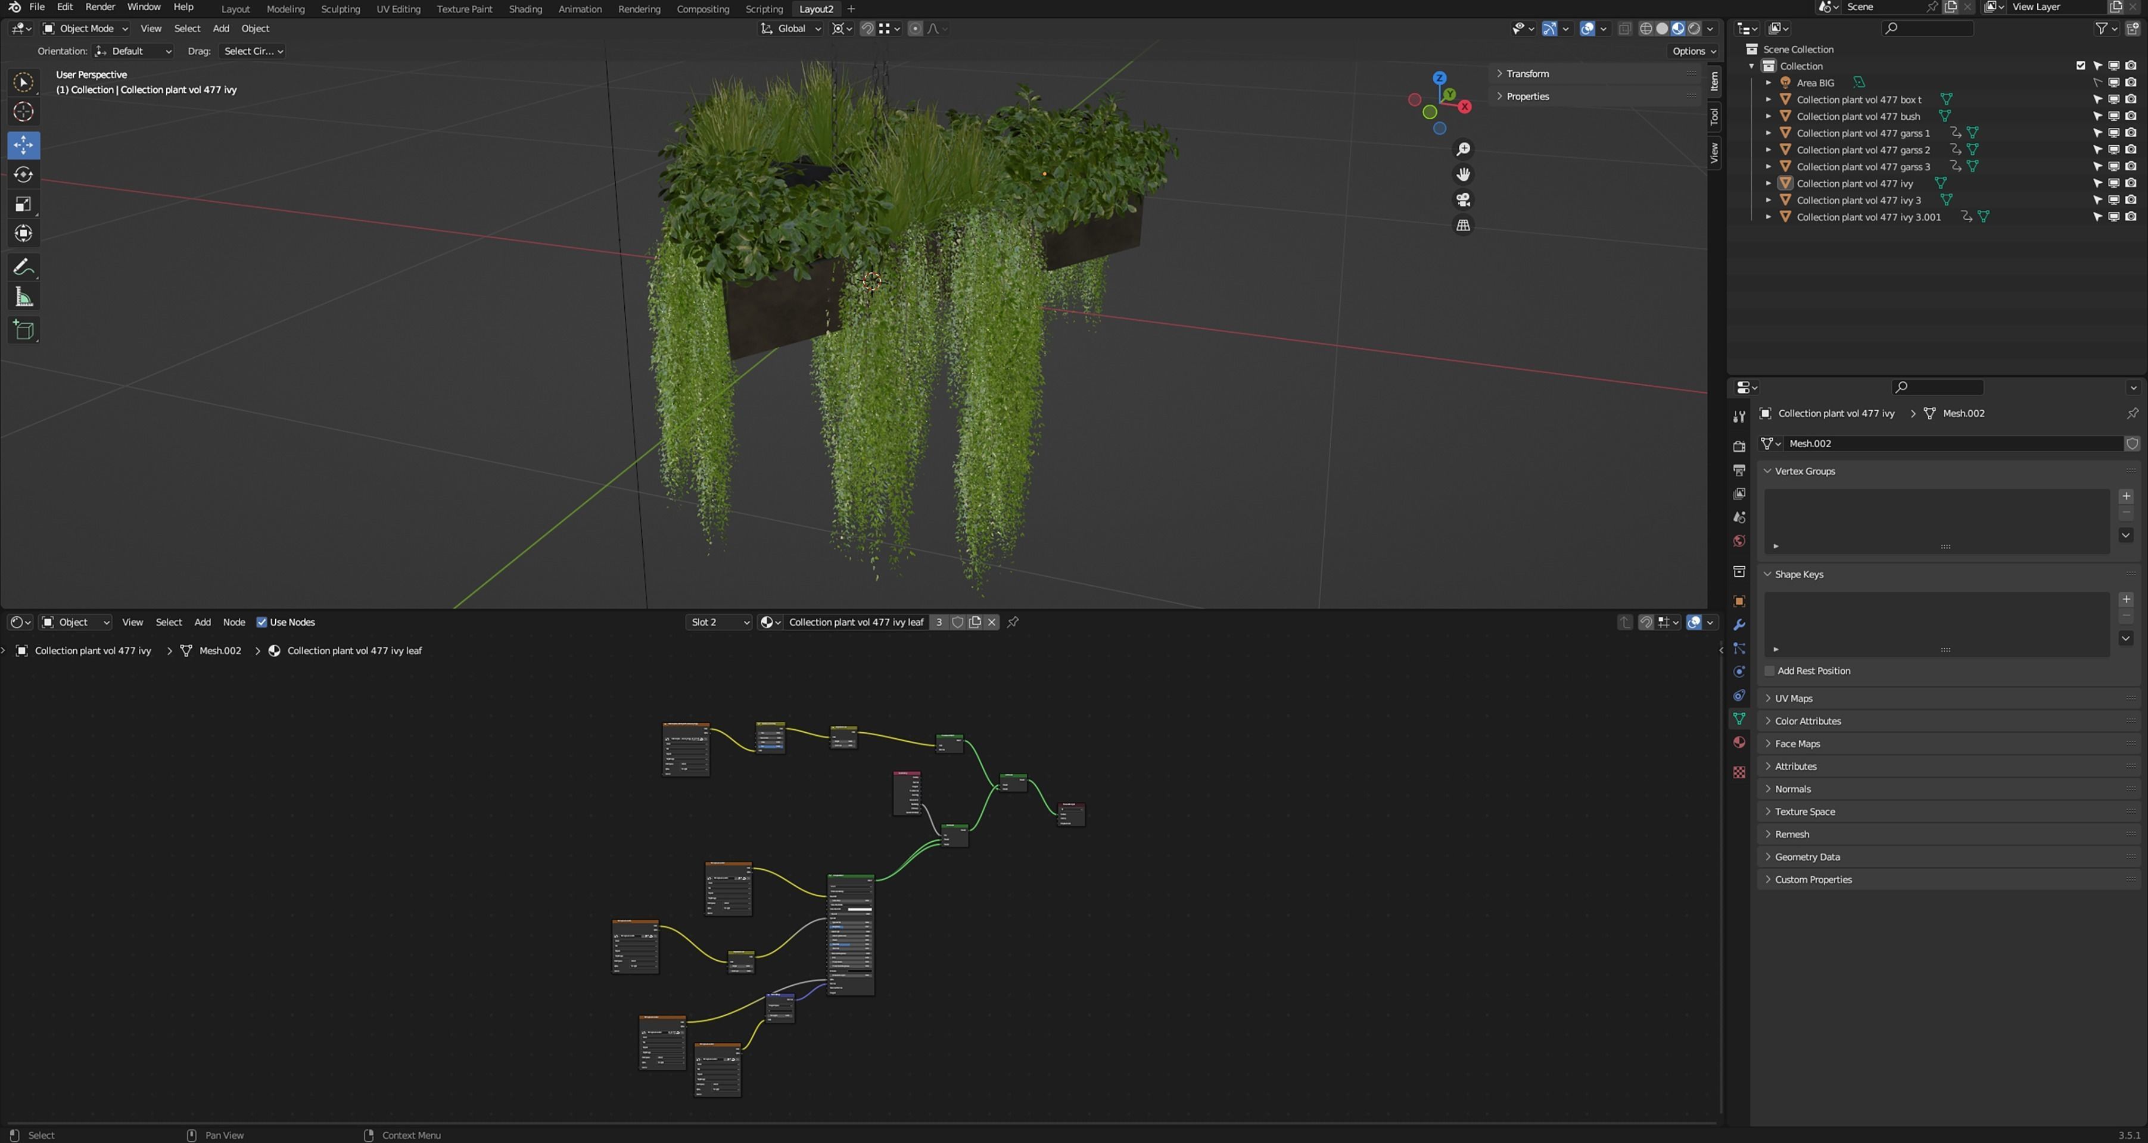This screenshot has height=1143, width=2148.
Task: Add a new shape key with plus
Action: click(2125, 600)
